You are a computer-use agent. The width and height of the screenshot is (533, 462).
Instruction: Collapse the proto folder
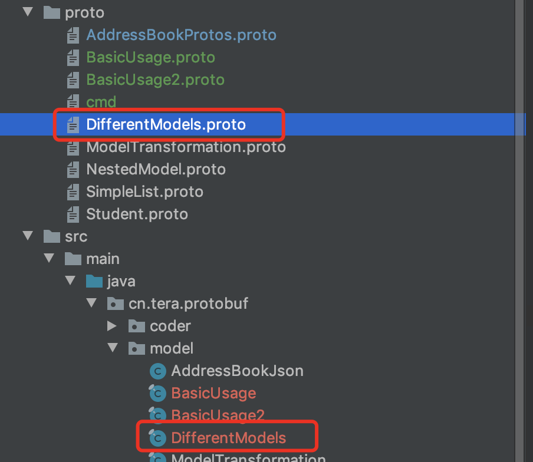point(28,12)
